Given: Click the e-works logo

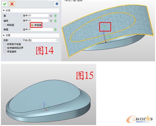Looking at the screenshot, I should 140,119.
